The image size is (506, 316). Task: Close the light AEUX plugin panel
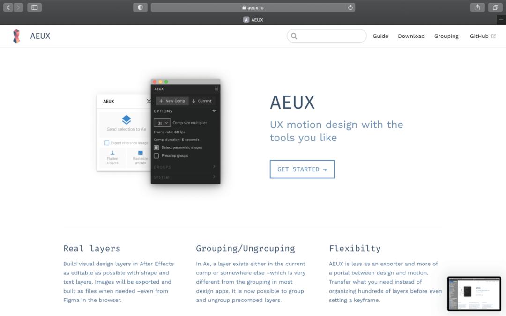[x=149, y=101]
